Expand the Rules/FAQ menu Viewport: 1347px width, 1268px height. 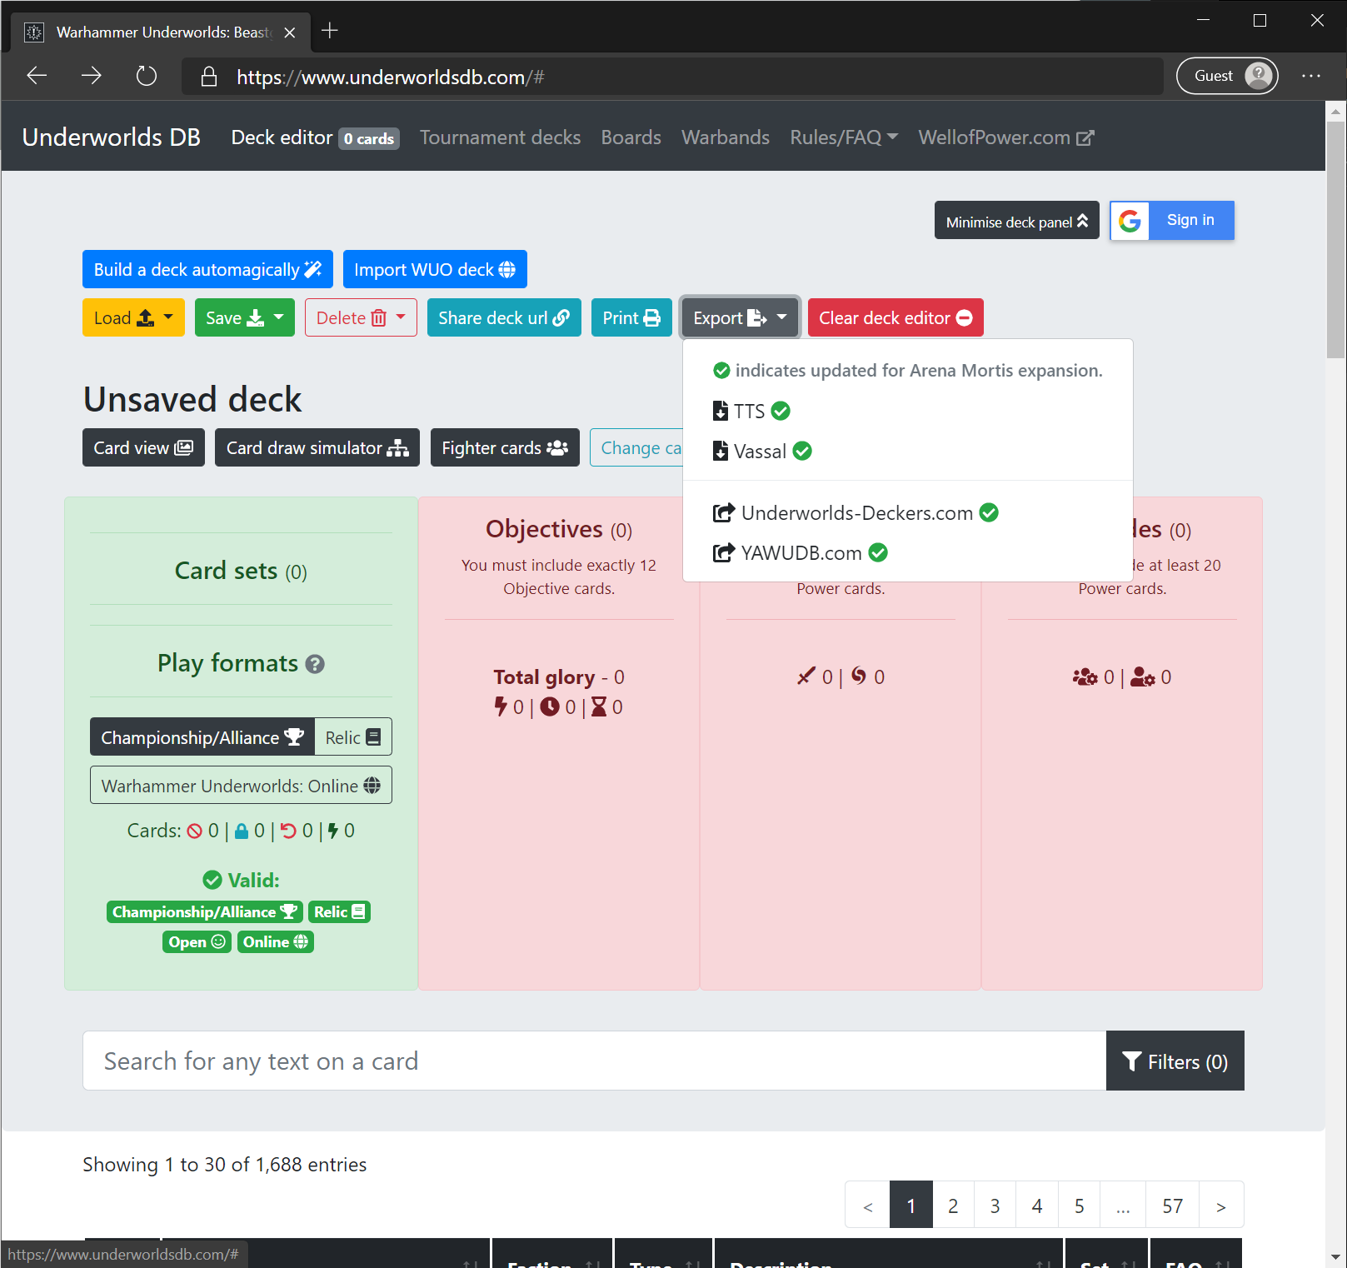(x=844, y=137)
